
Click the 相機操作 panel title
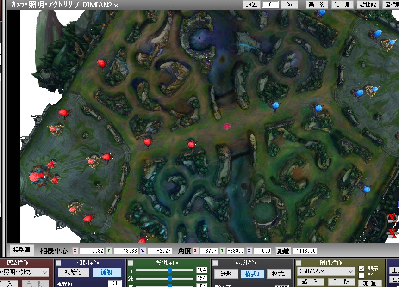click(88, 263)
